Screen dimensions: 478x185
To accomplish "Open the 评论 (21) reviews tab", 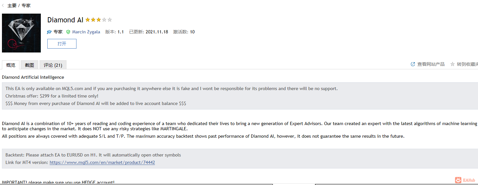I will click(x=53, y=65).
